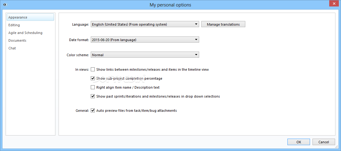Click the Color scheme dropdown arrow
341x151 pixels.
click(196, 55)
